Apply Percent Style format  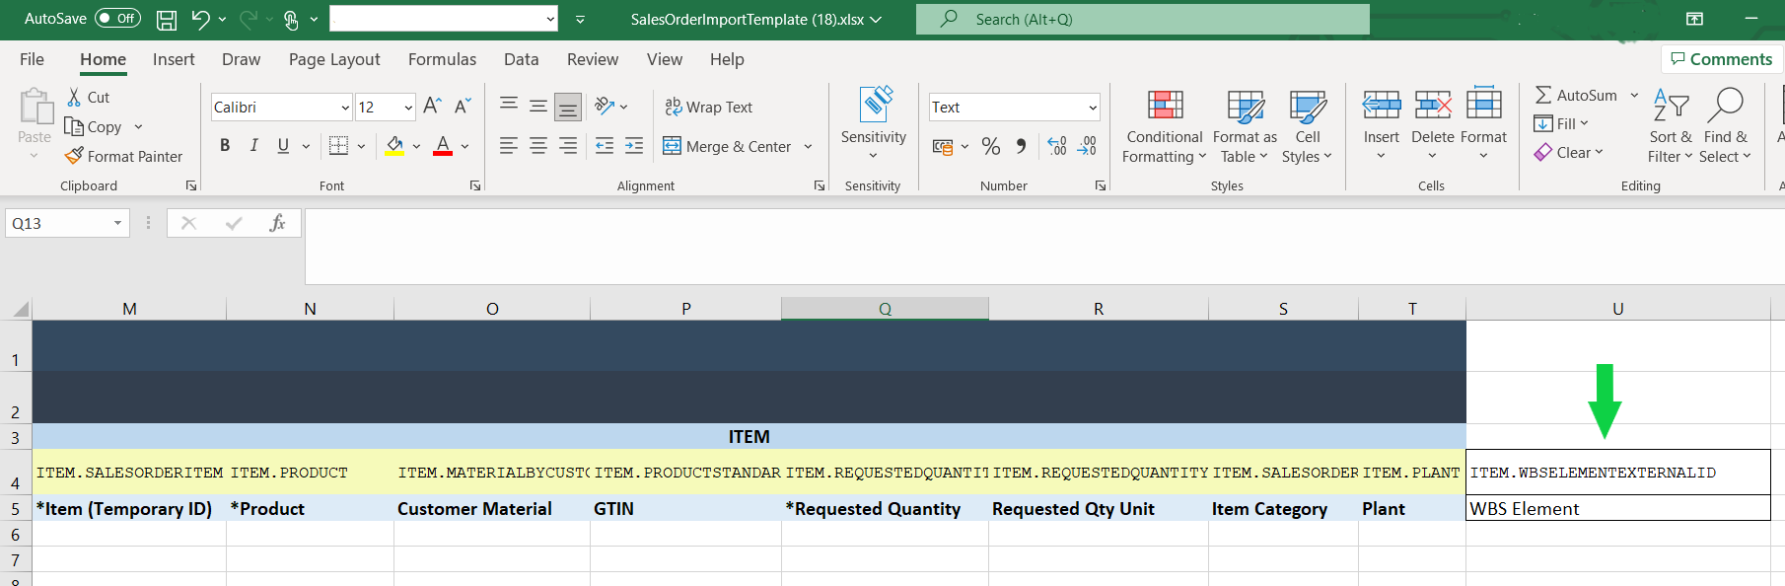[991, 146]
